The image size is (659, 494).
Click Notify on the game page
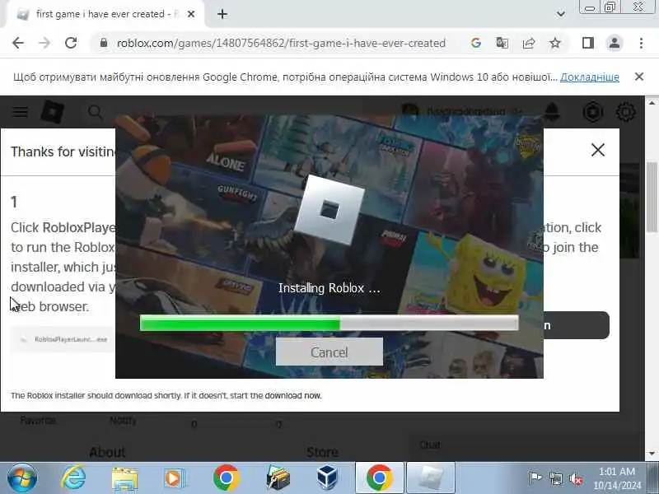123,420
